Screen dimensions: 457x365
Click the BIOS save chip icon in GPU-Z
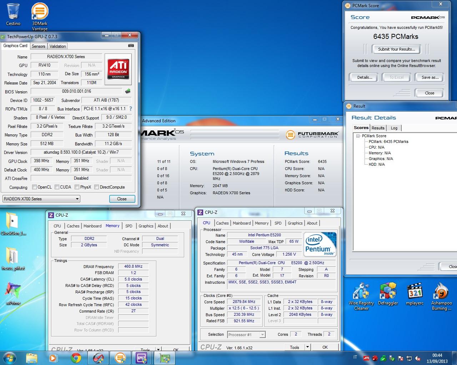[x=127, y=91]
